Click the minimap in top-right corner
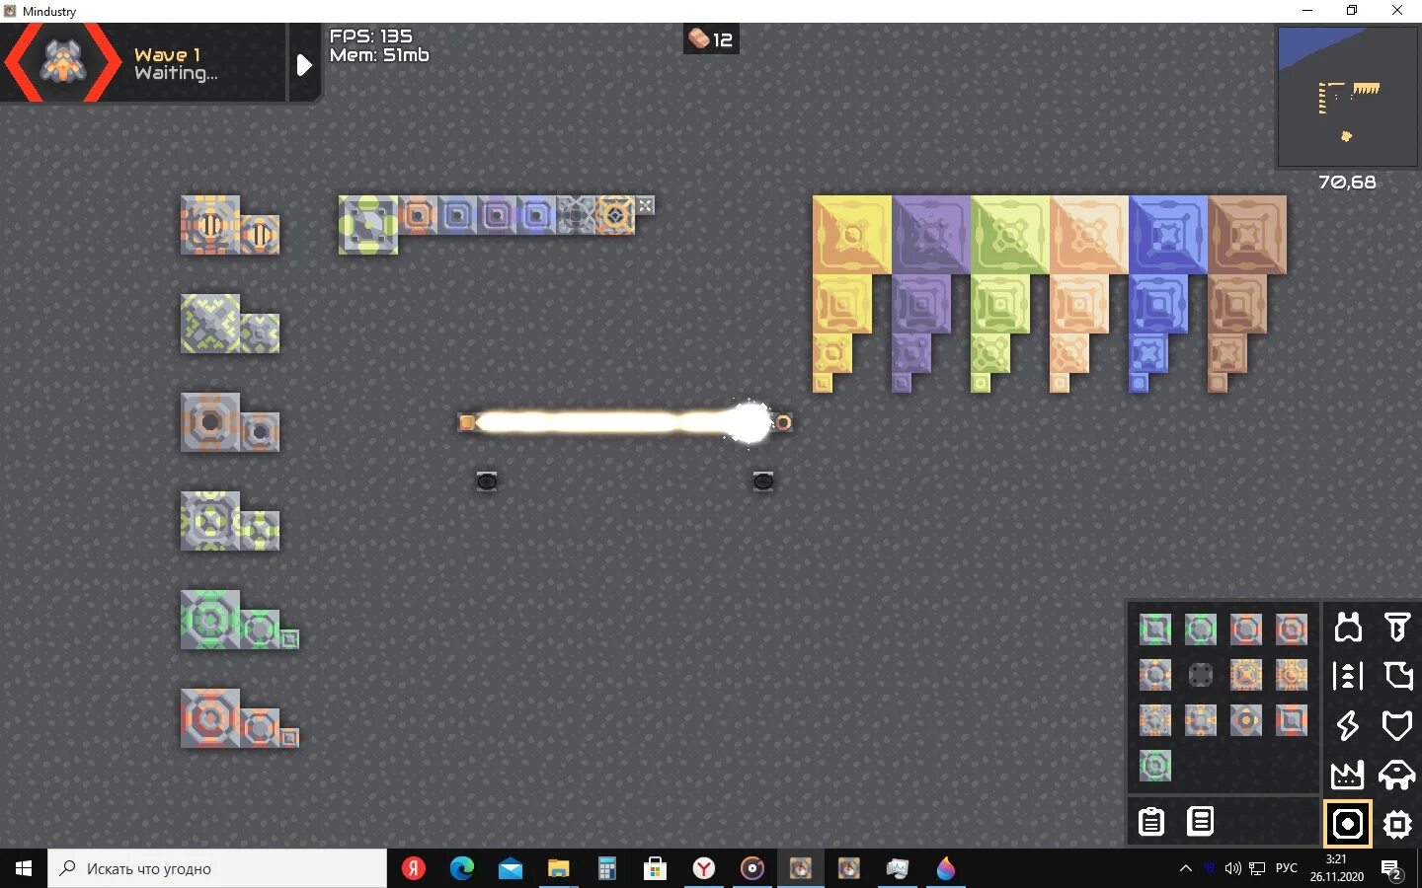 (x=1347, y=96)
